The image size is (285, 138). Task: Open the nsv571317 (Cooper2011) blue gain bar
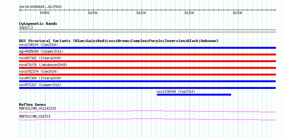[147, 88]
